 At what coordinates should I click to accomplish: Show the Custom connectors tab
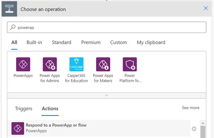(119, 42)
